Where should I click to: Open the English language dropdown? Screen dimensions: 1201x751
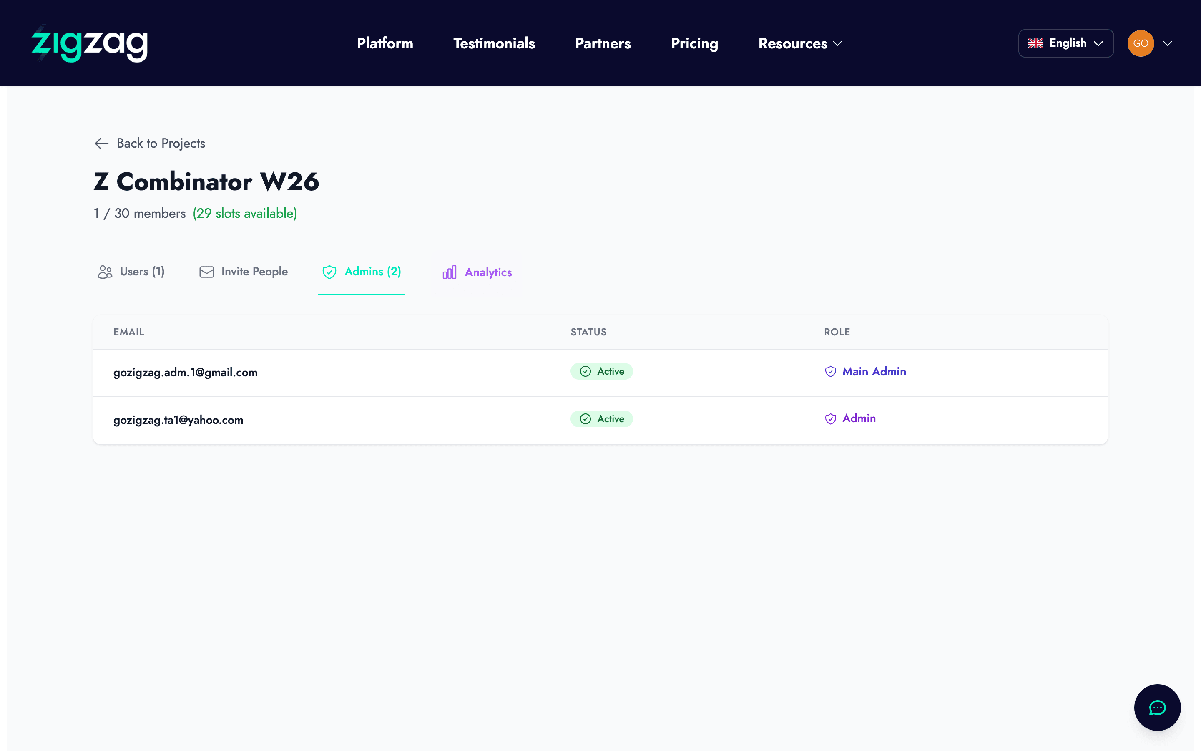pos(1065,43)
